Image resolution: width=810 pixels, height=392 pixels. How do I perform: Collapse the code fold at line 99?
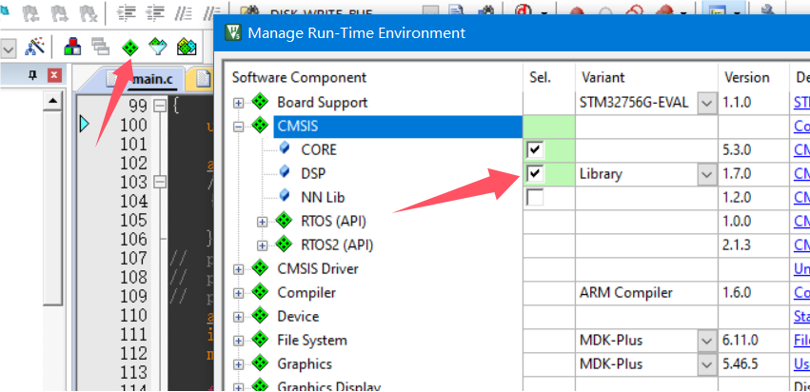[160, 106]
